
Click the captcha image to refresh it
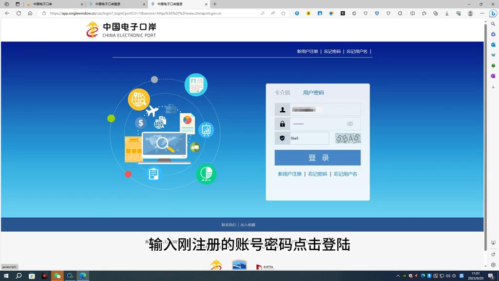pyautogui.click(x=347, y=139)
